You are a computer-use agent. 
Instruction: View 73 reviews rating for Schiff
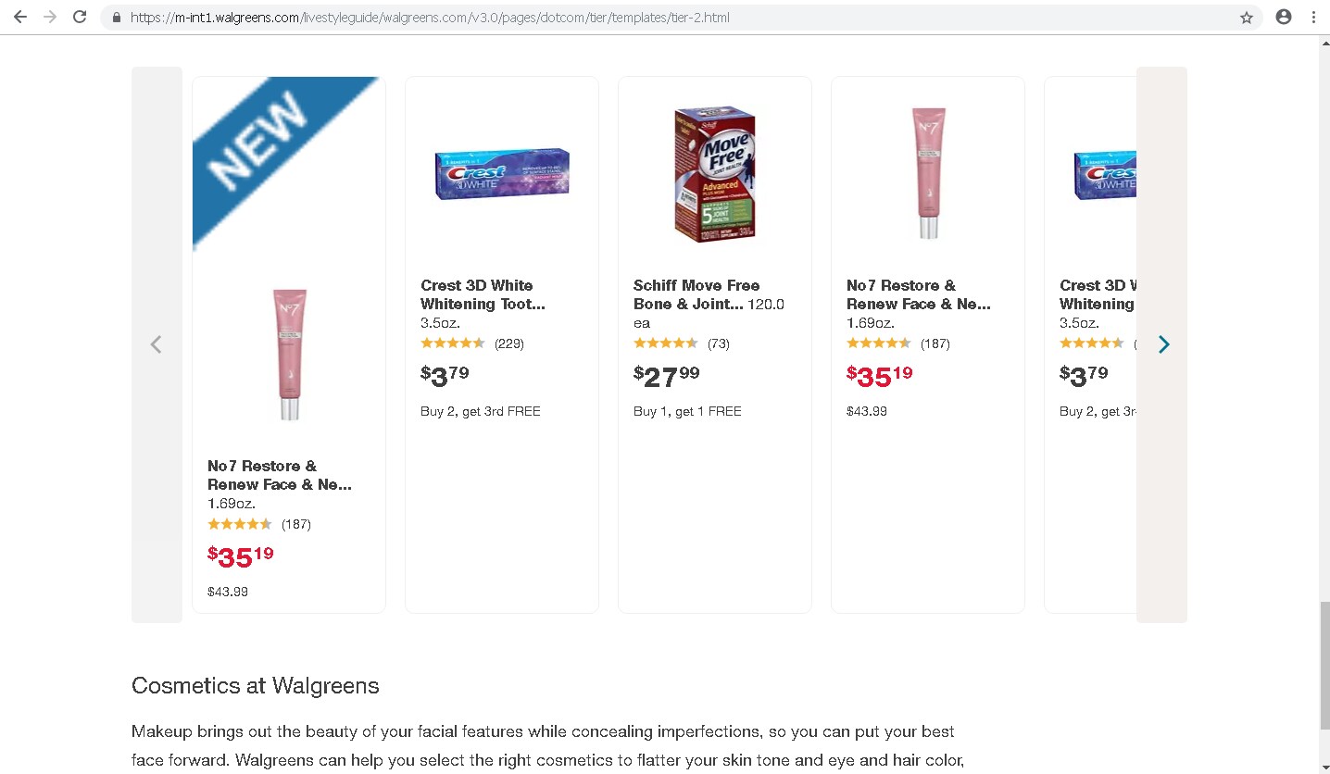(x=682, y=343)
